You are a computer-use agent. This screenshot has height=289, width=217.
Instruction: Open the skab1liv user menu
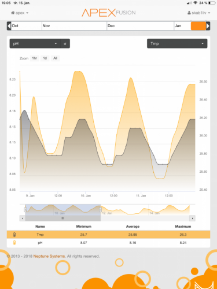(198, 13)
